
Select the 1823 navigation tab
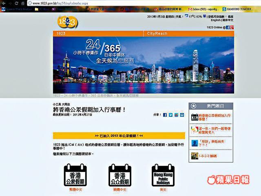pyautogui.click(x=98, y=33)
